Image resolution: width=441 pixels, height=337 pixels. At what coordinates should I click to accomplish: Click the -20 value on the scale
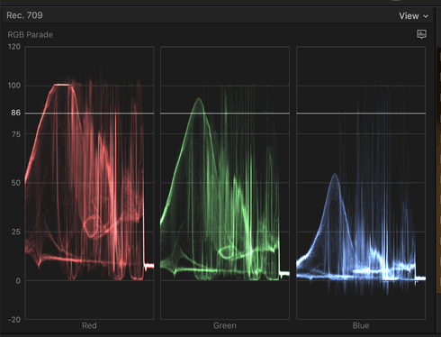point(14,320)
